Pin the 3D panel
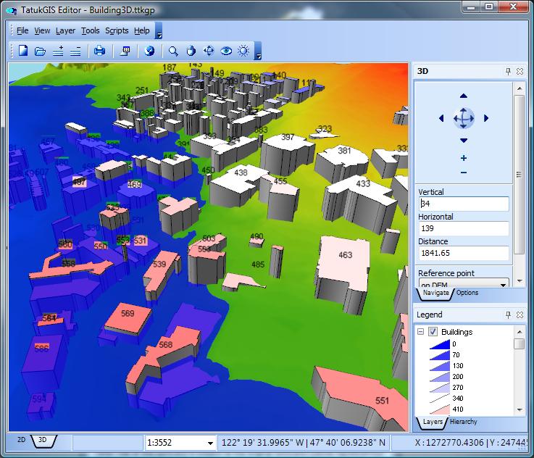534x458 pixels. [x=508, y=71]
